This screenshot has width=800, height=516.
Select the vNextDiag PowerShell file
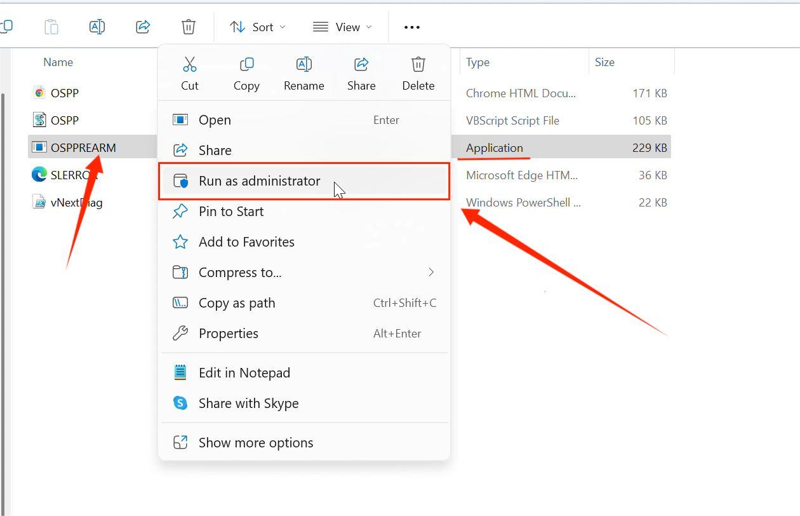(76, 203)
